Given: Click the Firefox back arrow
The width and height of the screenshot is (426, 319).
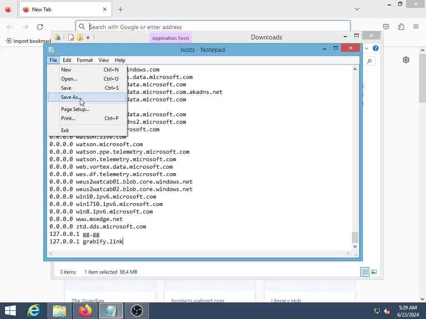Looking at the screenshot, I should pos(10,27).
